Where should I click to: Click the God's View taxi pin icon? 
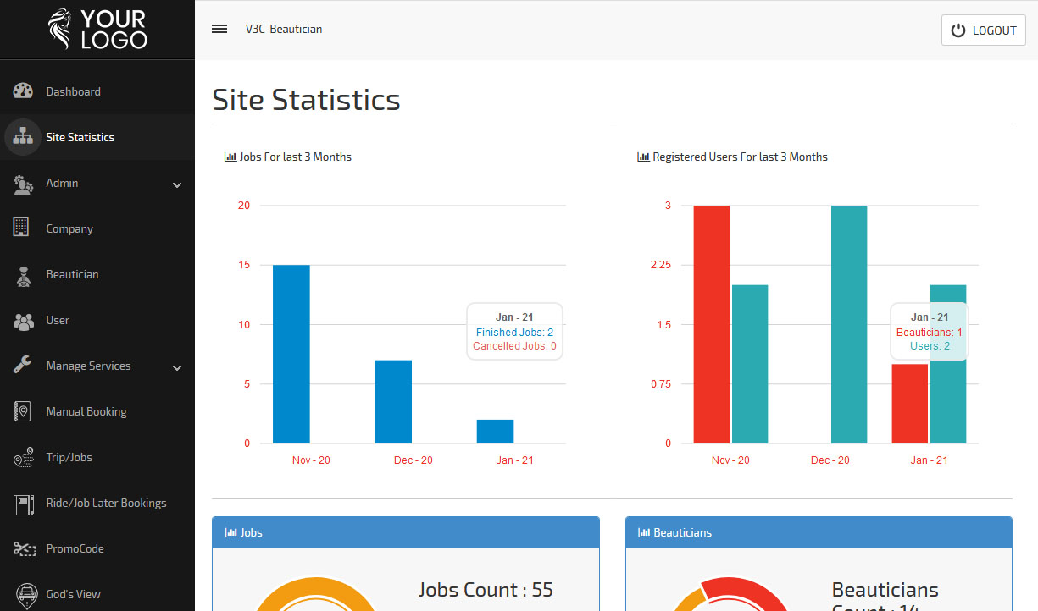tap(26, 594)
